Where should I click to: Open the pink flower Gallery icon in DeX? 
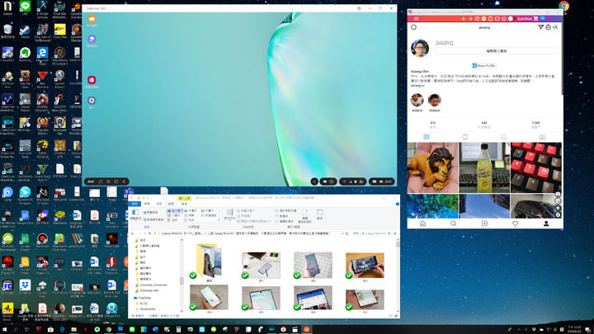[x=92, y=80]
